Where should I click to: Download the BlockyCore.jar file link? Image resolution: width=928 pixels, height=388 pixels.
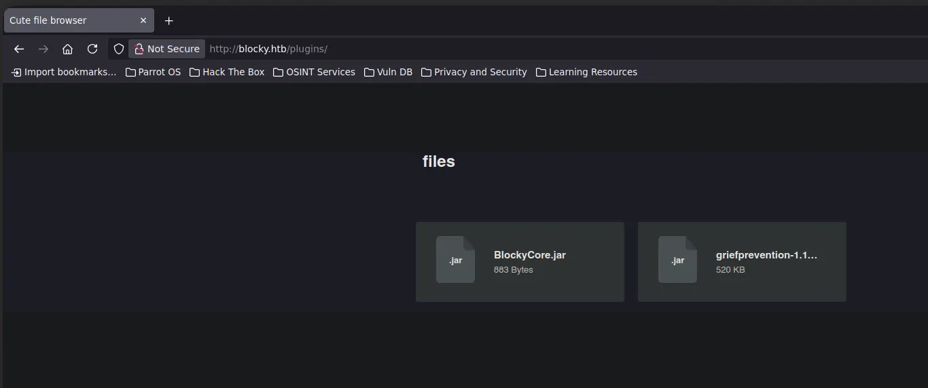click(529, 255)
